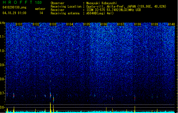This screenshot has width=178, height=113.
Task: Click observer name Masayuki Kobayashi
Action: pos(102,3)
